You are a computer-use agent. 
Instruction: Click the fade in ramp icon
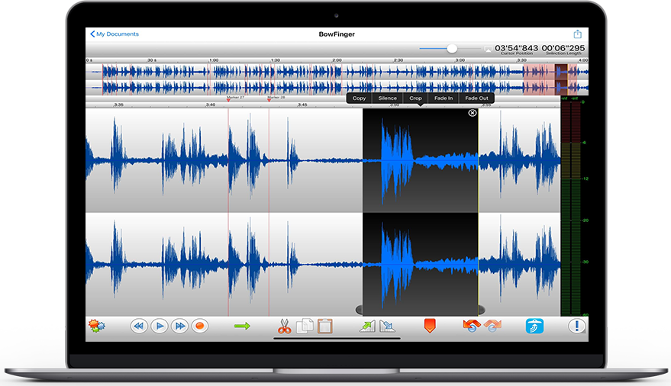367,326
